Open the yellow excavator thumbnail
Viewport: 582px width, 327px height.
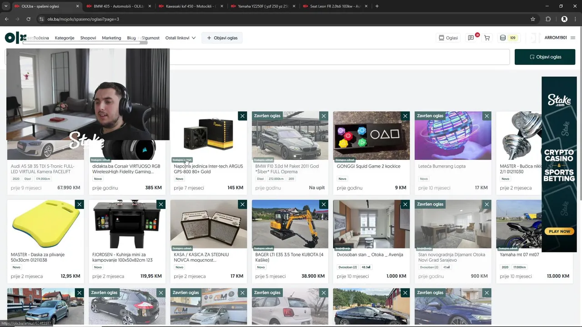290,224
